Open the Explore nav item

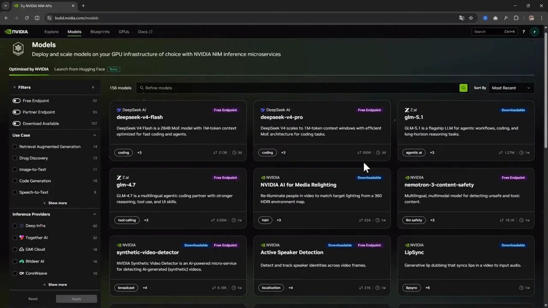pos(51,32)
